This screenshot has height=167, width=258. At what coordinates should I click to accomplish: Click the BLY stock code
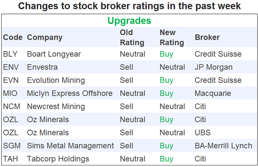click(x=10, y=54)
